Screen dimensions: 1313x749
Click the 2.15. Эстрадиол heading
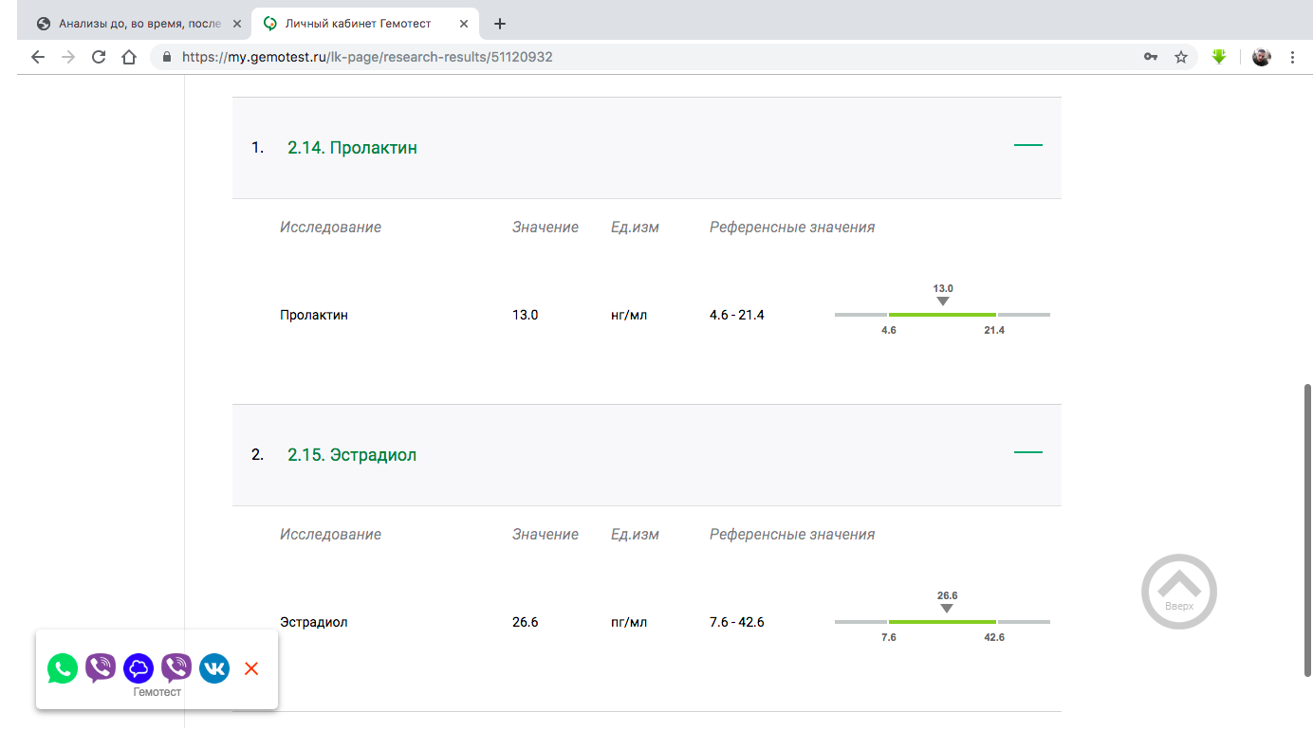click(352, 455)
